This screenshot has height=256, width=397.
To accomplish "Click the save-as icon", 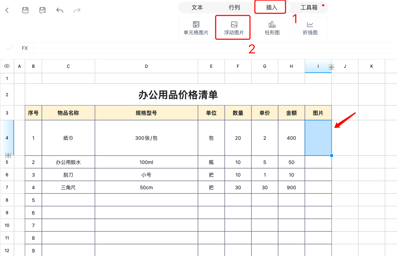I will click(43, 10).
